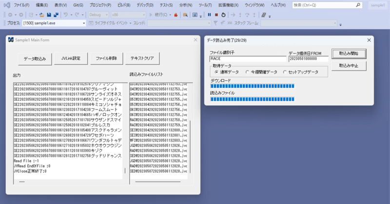390x204 pixels.
Task: Select the セットアップデータ radio button
Action: 285,72
